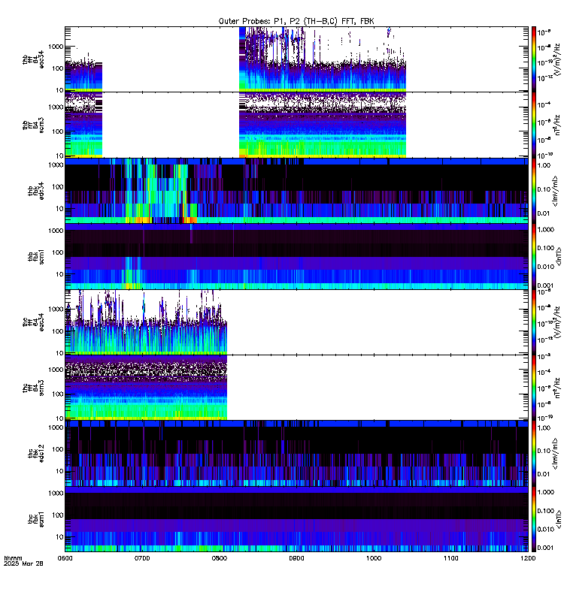The width and height of the screenshot is (564, 601).
Task: Click the 0.01 color scale value of thc edc12
Action: pyautogui.click(x=544, y=474)
